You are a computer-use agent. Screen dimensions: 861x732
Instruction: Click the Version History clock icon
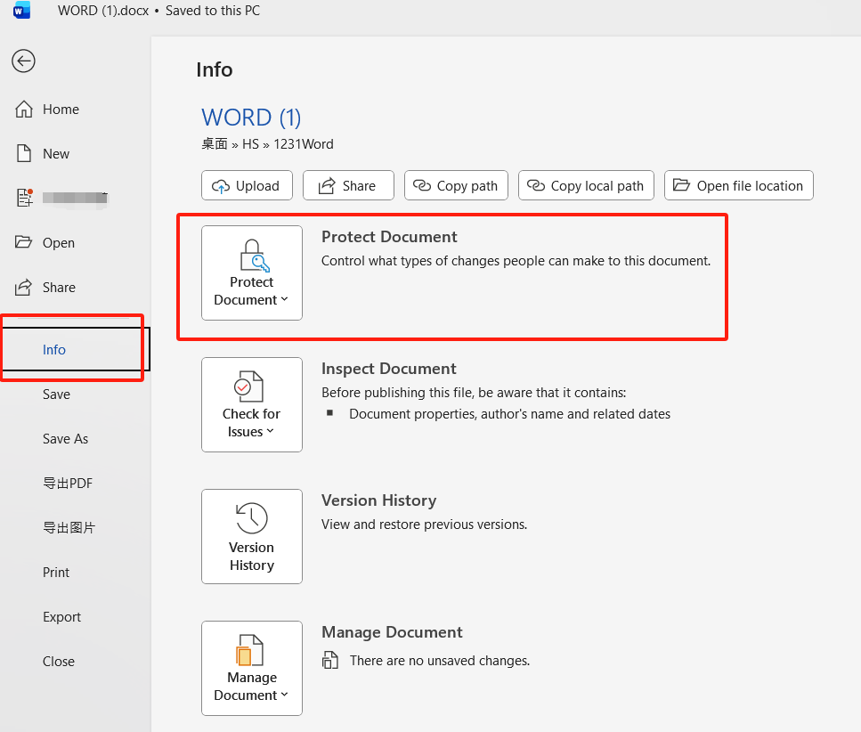click(252, 517)
